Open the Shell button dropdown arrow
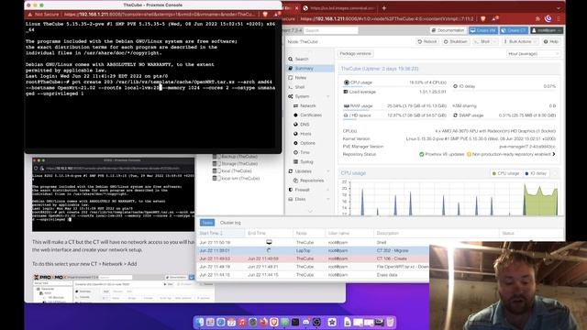 494,41
